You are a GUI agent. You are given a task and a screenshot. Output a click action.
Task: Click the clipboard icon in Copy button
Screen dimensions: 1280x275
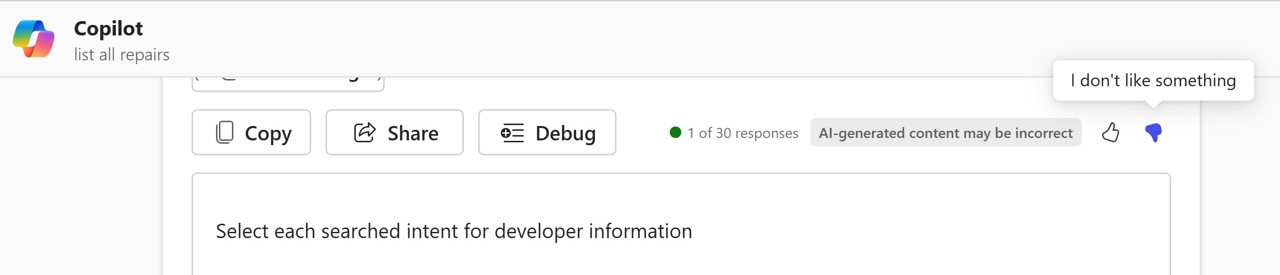tap(225, 133)
